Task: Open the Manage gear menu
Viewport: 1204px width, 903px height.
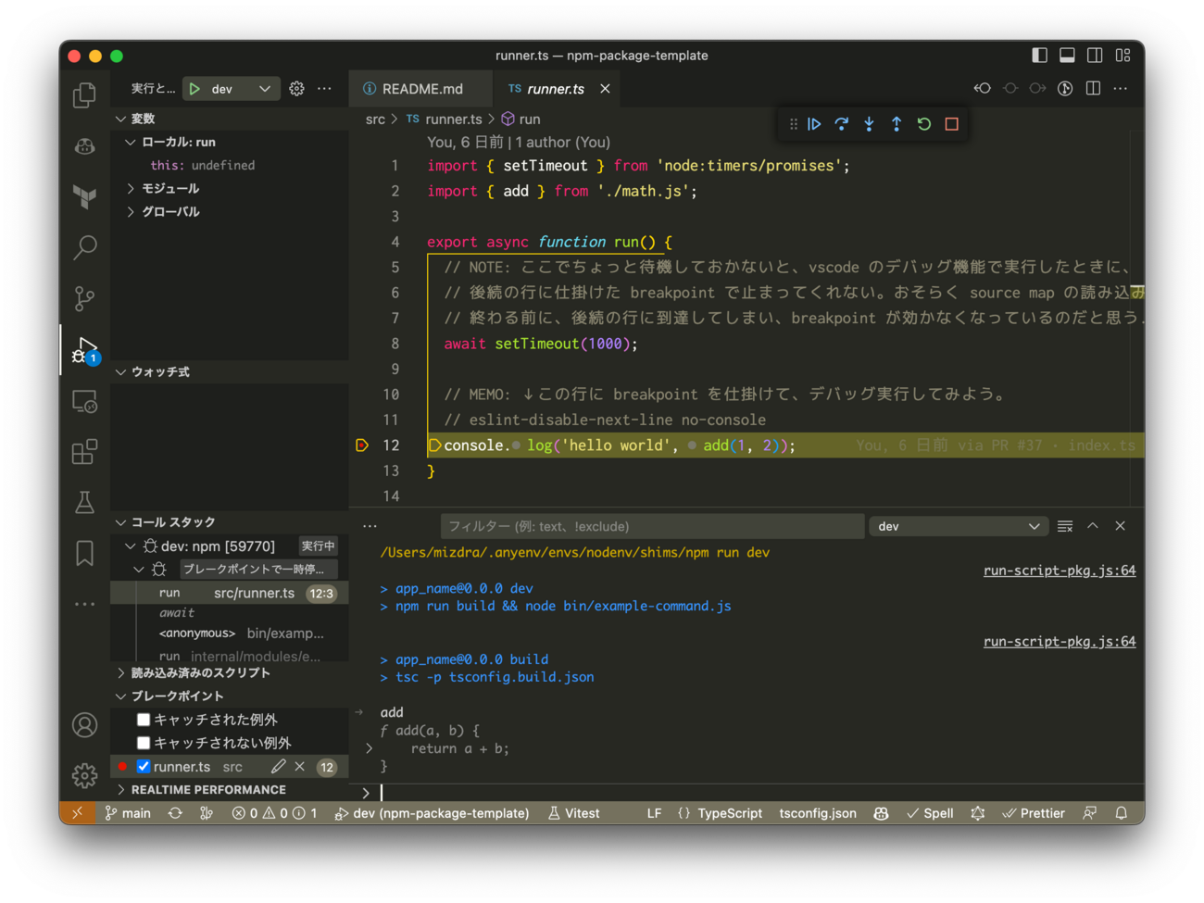Action: tap(84, 775)
